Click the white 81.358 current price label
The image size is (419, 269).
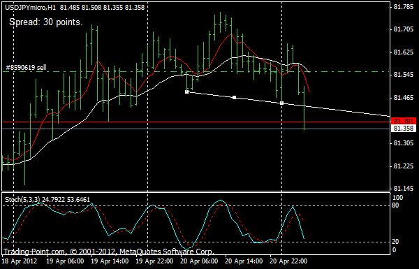pos(404,129)
